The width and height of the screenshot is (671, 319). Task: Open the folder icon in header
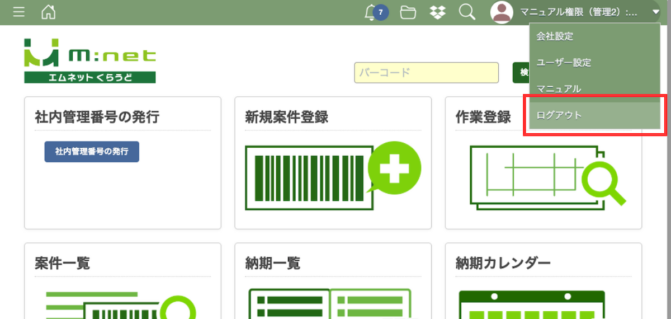[x=408, y=12]
